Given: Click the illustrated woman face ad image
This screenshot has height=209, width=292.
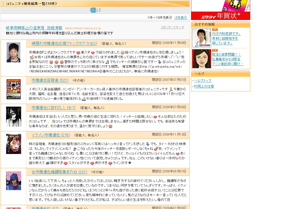Looking at the screenshot, I should (202, 59).
